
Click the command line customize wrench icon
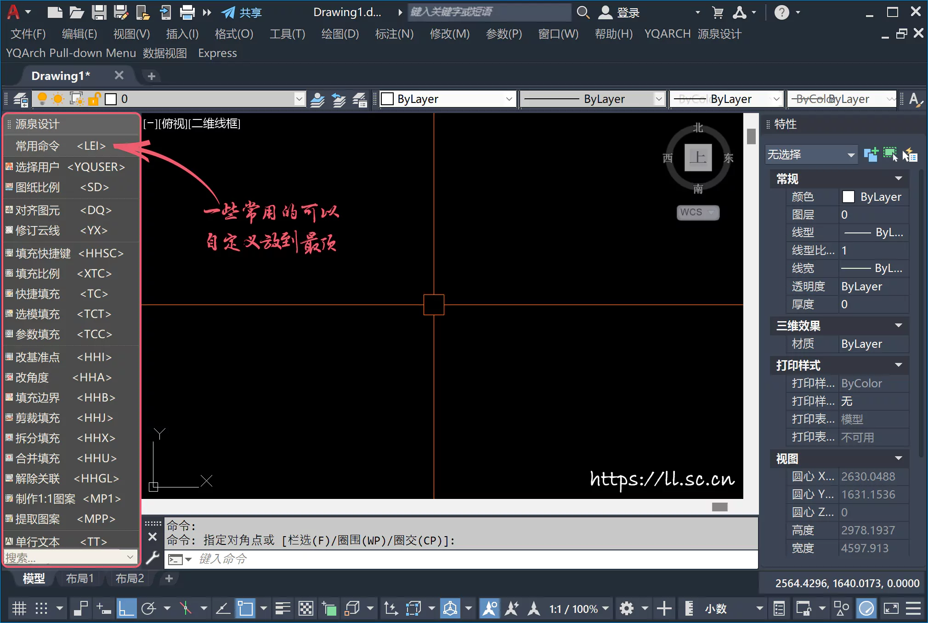153,558
